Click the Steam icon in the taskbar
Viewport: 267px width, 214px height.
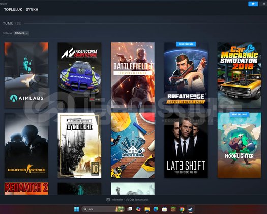[x=190, y=209]
